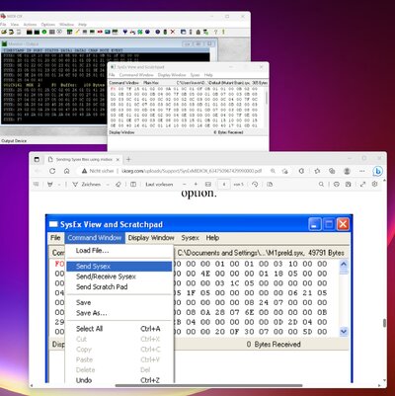Viewport: 395px width, 396px height.
Task: Close the Sending Sysex files browser tab
Action: (x=118, y=160)
